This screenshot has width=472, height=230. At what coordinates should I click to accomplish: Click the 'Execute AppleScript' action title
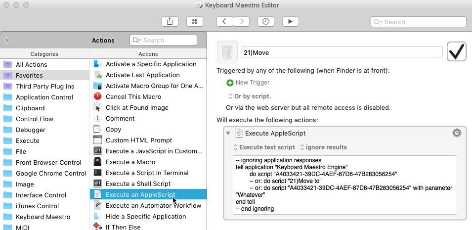pyautogui.click(x=275, y=133)
